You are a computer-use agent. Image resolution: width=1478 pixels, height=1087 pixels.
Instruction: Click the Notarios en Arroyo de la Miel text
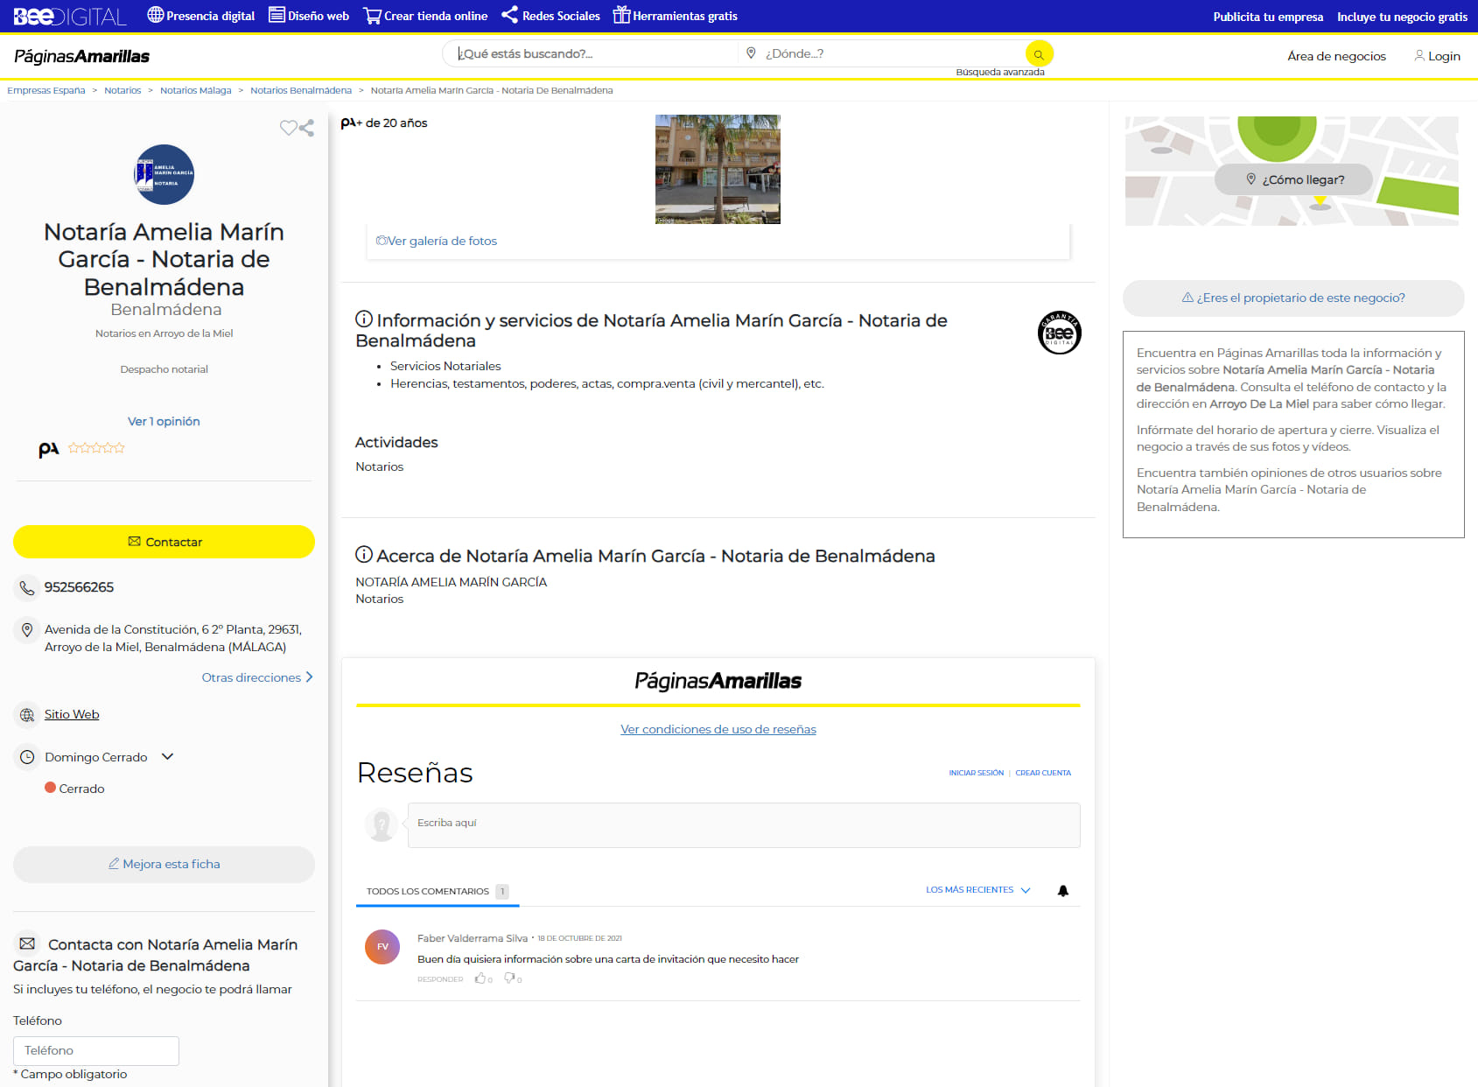(165, 334)
